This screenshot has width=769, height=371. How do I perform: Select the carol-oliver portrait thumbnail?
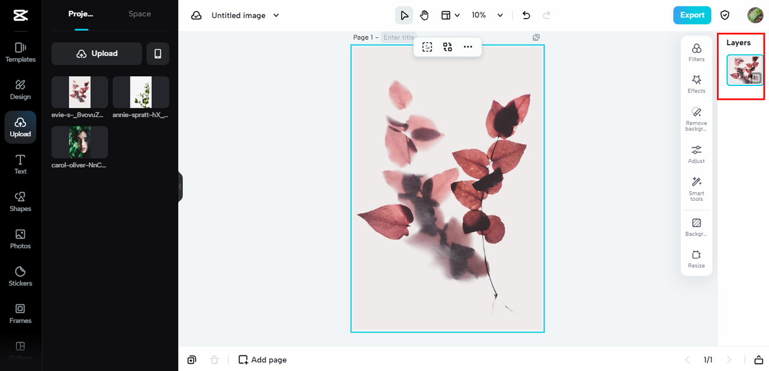pyautogui.click(x=80, y=142)
